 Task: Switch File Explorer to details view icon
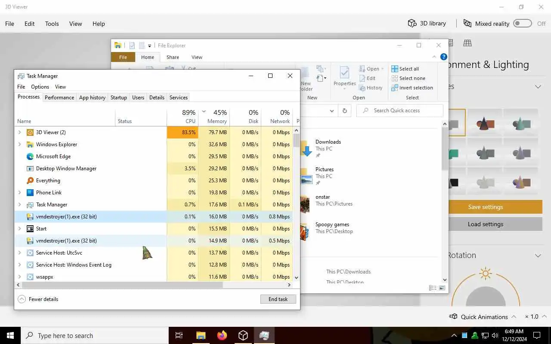tap(432, 288)
